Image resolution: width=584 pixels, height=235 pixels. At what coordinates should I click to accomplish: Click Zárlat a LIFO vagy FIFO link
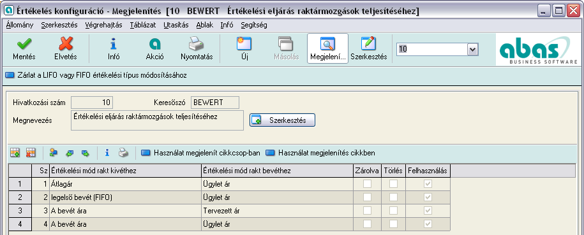[x=96, y=76]
